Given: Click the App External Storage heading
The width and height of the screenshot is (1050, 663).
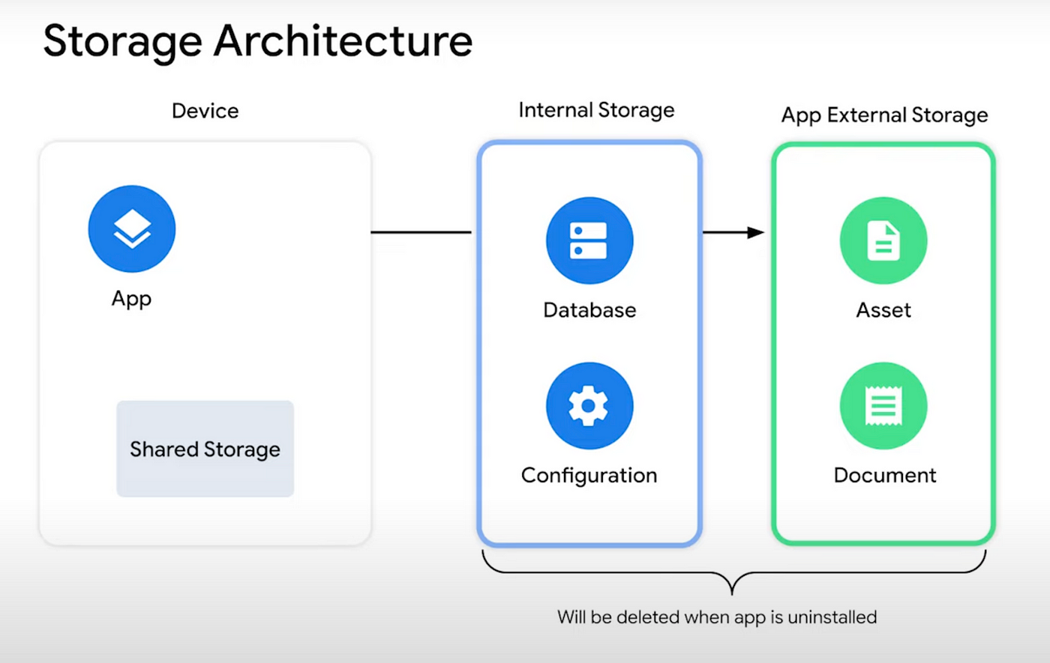Looking at the screenshot, I should [x=884, y=115].
